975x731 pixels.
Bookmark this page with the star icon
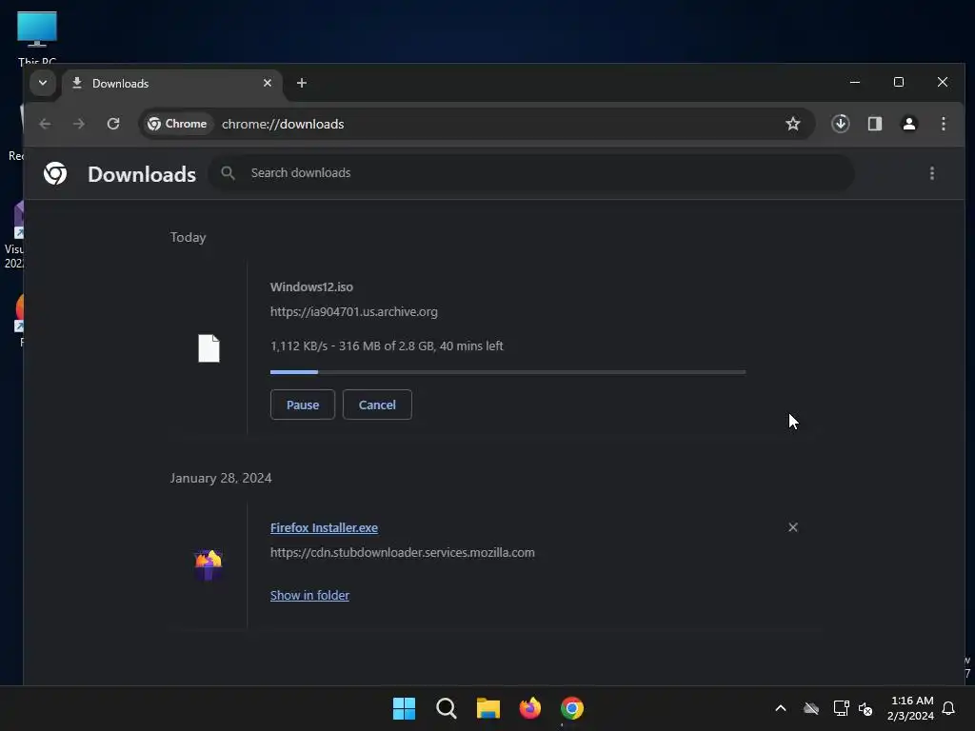pyautogui.click(x=793, y=124)
